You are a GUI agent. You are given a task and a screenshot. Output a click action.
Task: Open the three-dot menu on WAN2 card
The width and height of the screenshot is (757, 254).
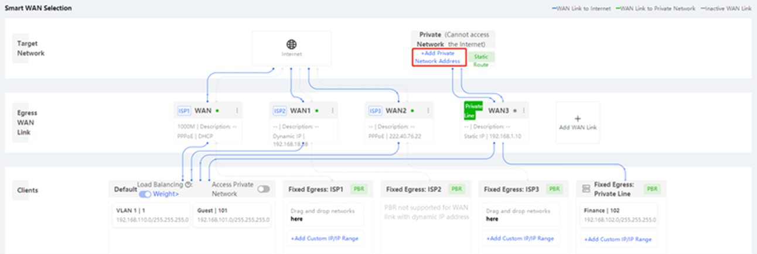point(428,110)
